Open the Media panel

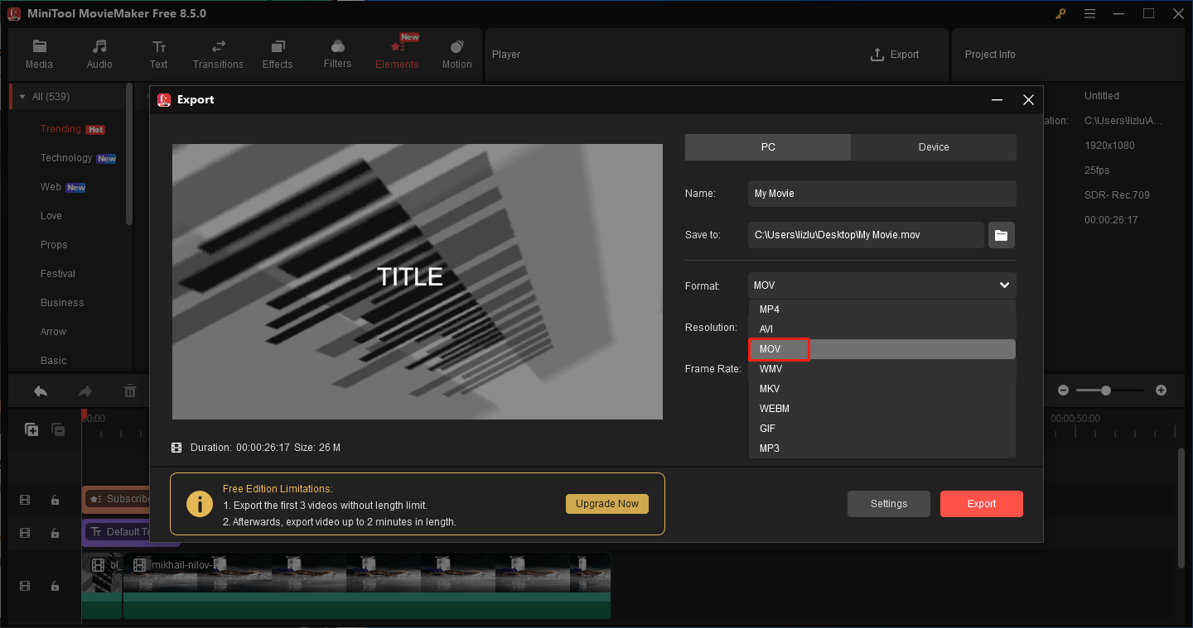39,53
